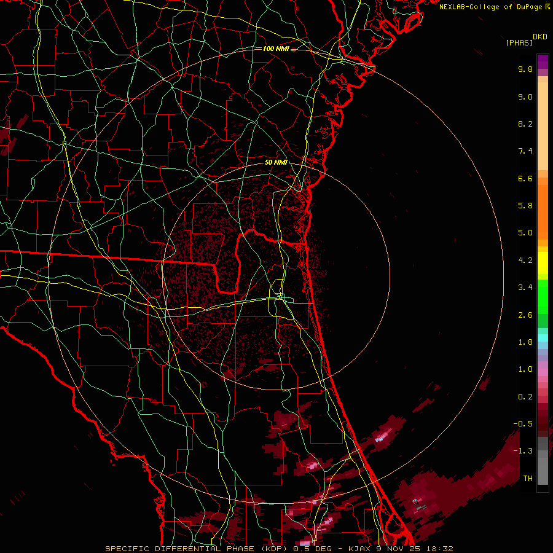Click the cyan segment of the color bar

[x=543, y=338]
